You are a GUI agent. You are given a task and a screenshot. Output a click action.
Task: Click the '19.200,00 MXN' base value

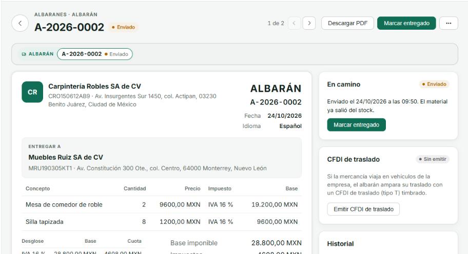[275, 204]
